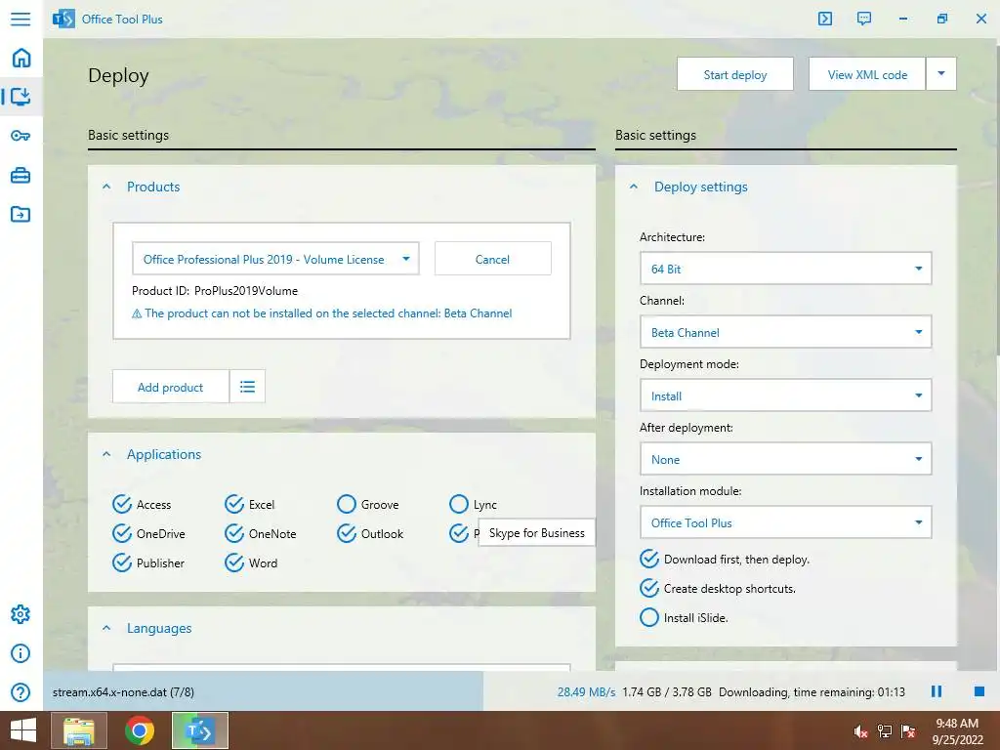Open the Installation module dropdown

786,522
